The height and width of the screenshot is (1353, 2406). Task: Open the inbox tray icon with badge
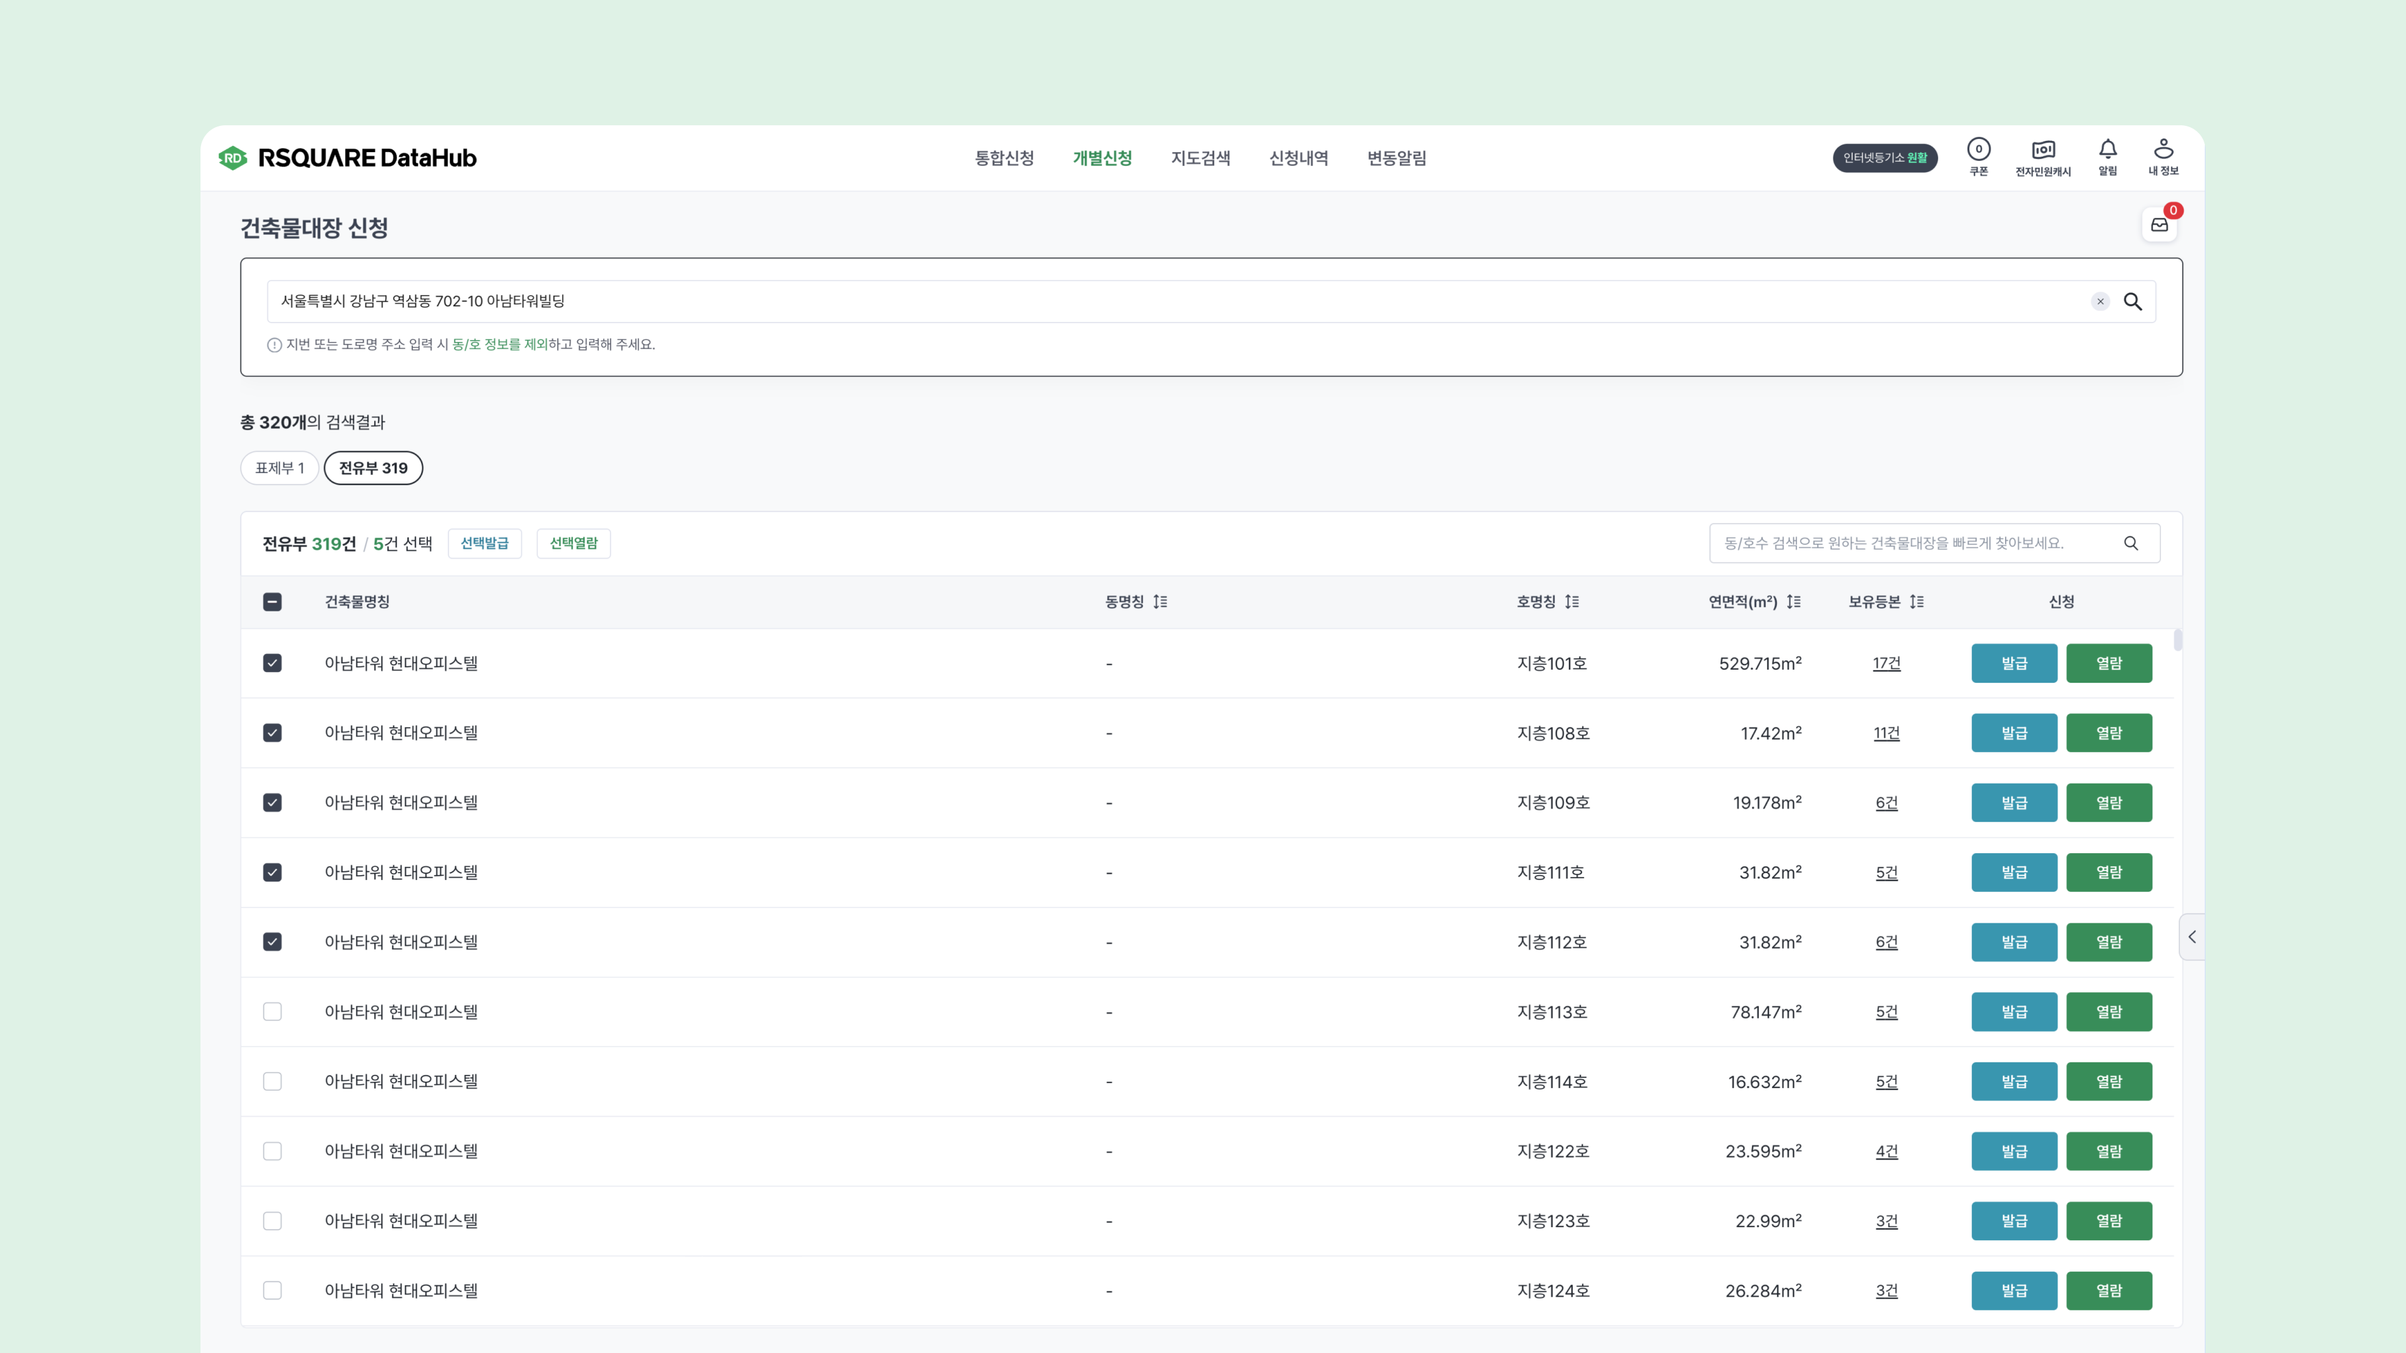2159,225
